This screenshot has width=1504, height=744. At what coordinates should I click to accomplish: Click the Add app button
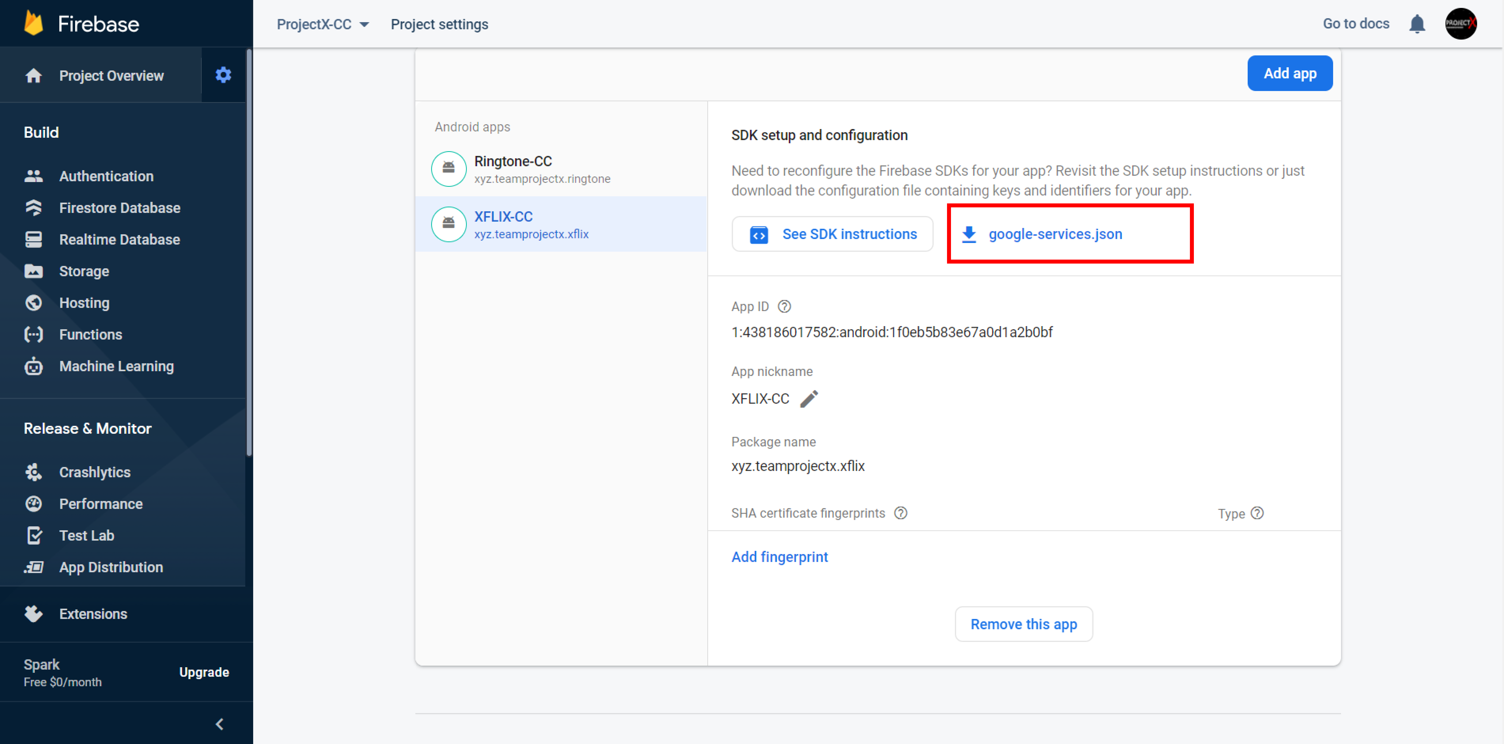point(1289,73)
